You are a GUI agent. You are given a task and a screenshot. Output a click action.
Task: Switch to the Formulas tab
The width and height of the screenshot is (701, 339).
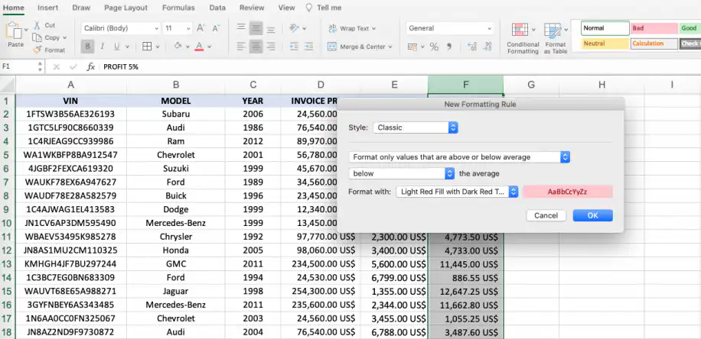pyautogui.click(x=178, y=8)
